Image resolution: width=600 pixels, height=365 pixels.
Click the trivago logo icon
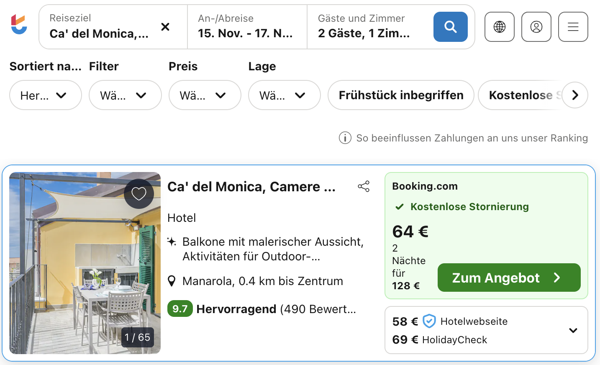click(x=19, y=25)
